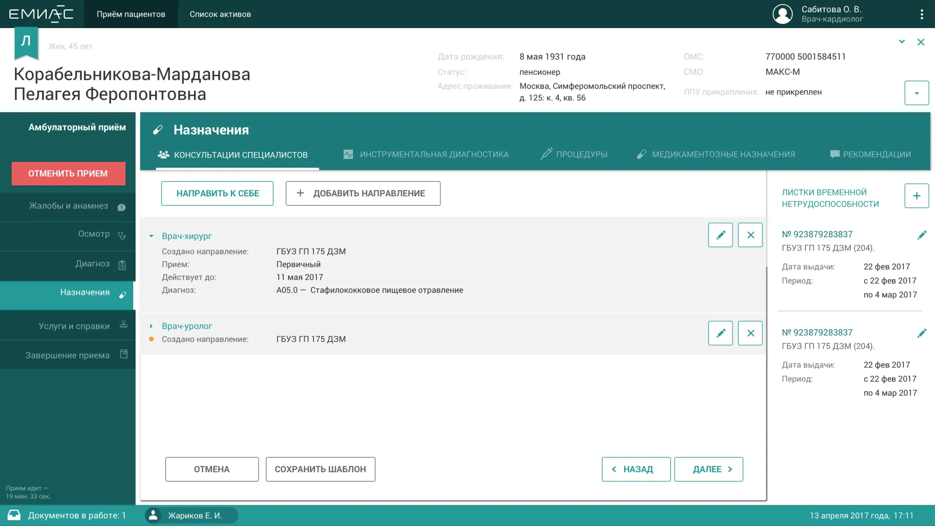
Task: Remove the Врач-хирург referral with X icon
Action: 750,235
